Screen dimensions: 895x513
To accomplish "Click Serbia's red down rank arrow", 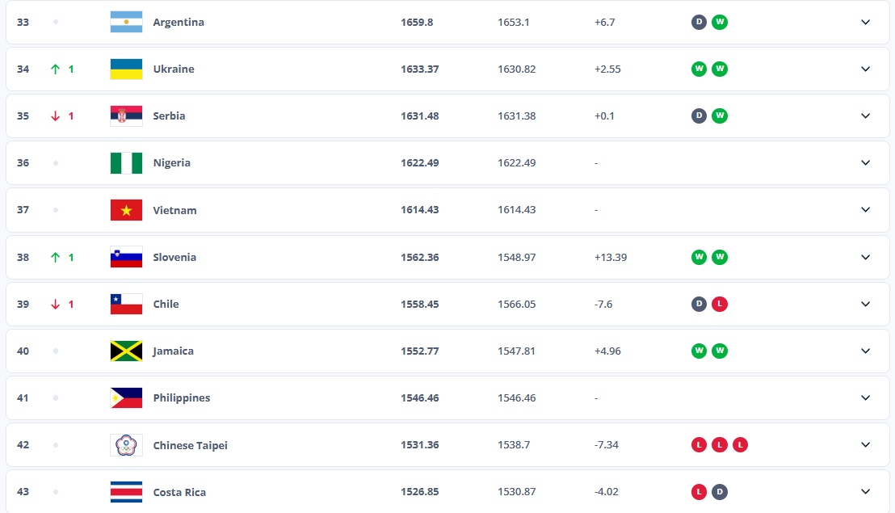I will tap(56, 116).
